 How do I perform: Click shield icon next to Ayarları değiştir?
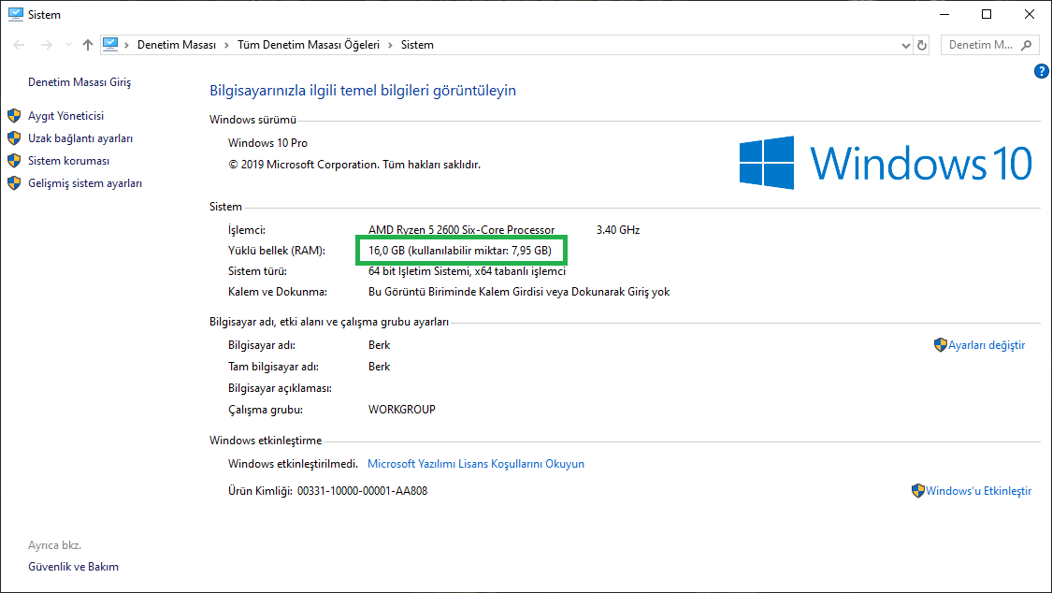940,345
